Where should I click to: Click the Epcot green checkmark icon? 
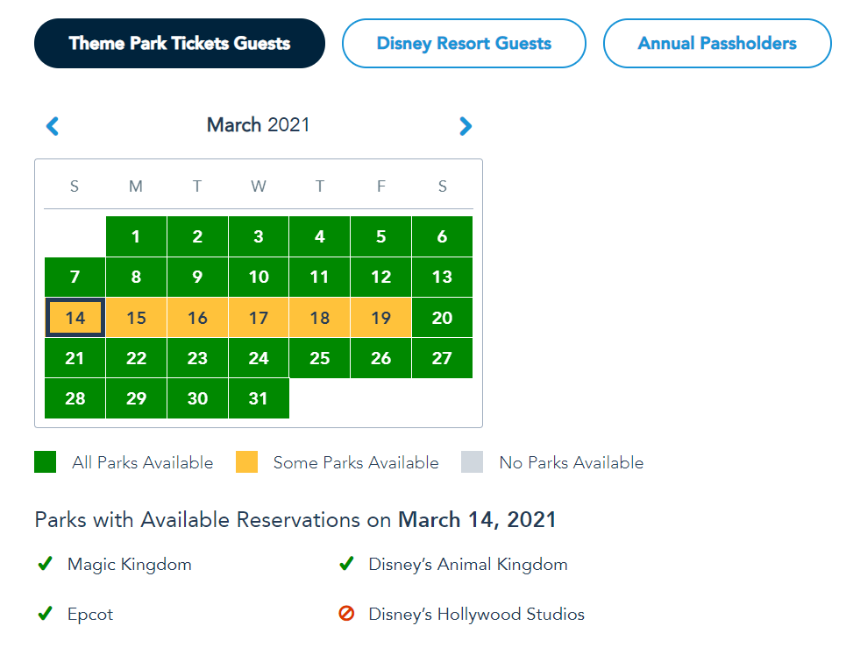point(46,614)
